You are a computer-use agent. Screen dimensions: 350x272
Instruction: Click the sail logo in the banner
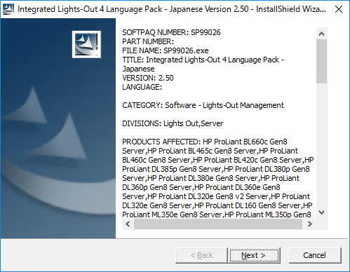click(86, 44)
